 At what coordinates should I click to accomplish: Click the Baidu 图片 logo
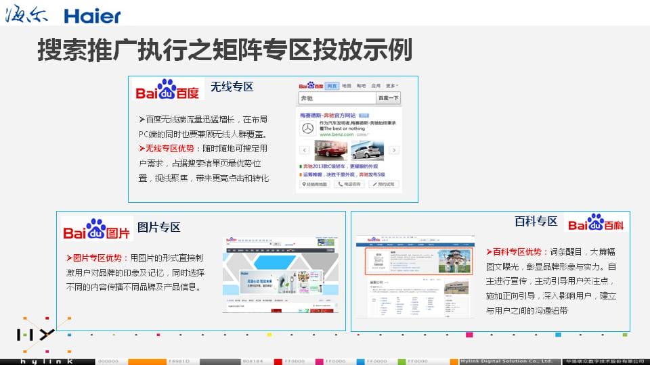97,229
